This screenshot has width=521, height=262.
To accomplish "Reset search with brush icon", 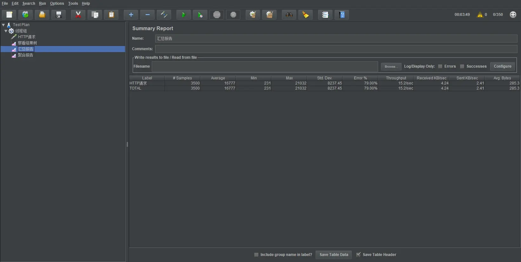I will 306,15.
